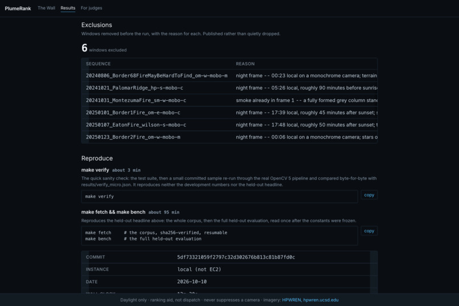Click the about 3 min label
This screenshot has height=306, width=459.
click(126, 170)
